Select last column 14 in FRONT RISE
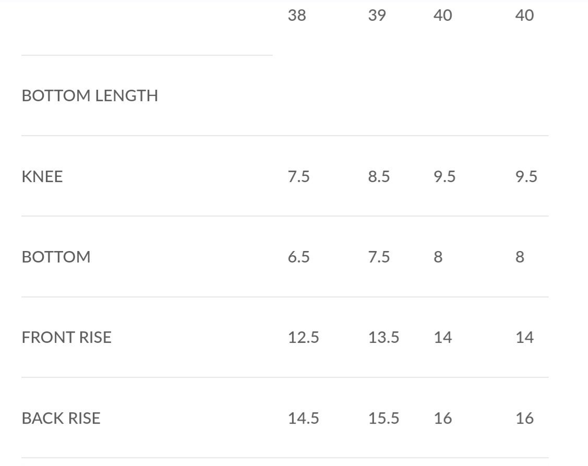Viewport: 588px width, 466px height. pos(524,337)
